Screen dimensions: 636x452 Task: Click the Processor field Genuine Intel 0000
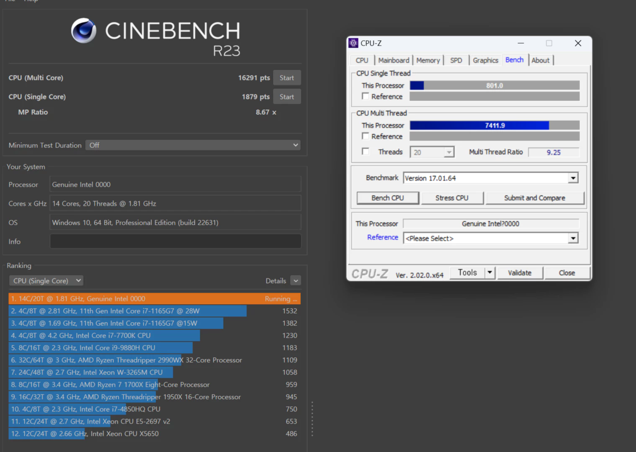click(175, 185)
